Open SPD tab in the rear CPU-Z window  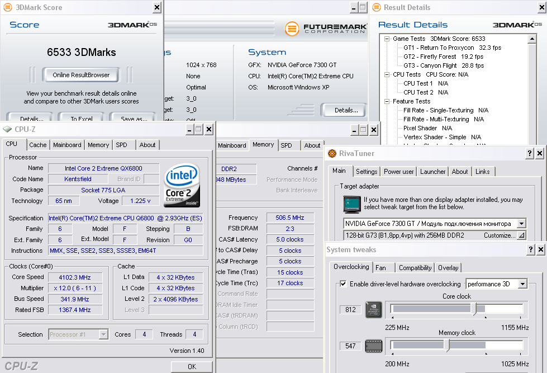(x=286, y=145)
